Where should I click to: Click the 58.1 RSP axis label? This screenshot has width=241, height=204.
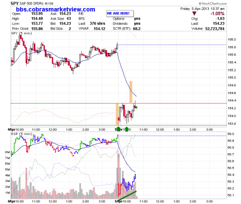coord(231,195)
